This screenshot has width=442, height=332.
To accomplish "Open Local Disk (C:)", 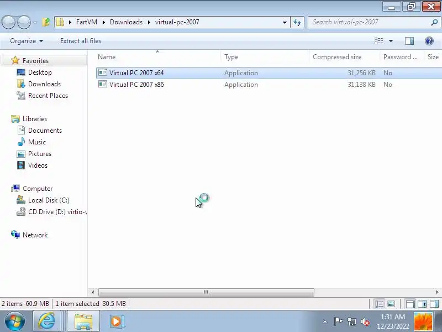I will click(49, 200).
